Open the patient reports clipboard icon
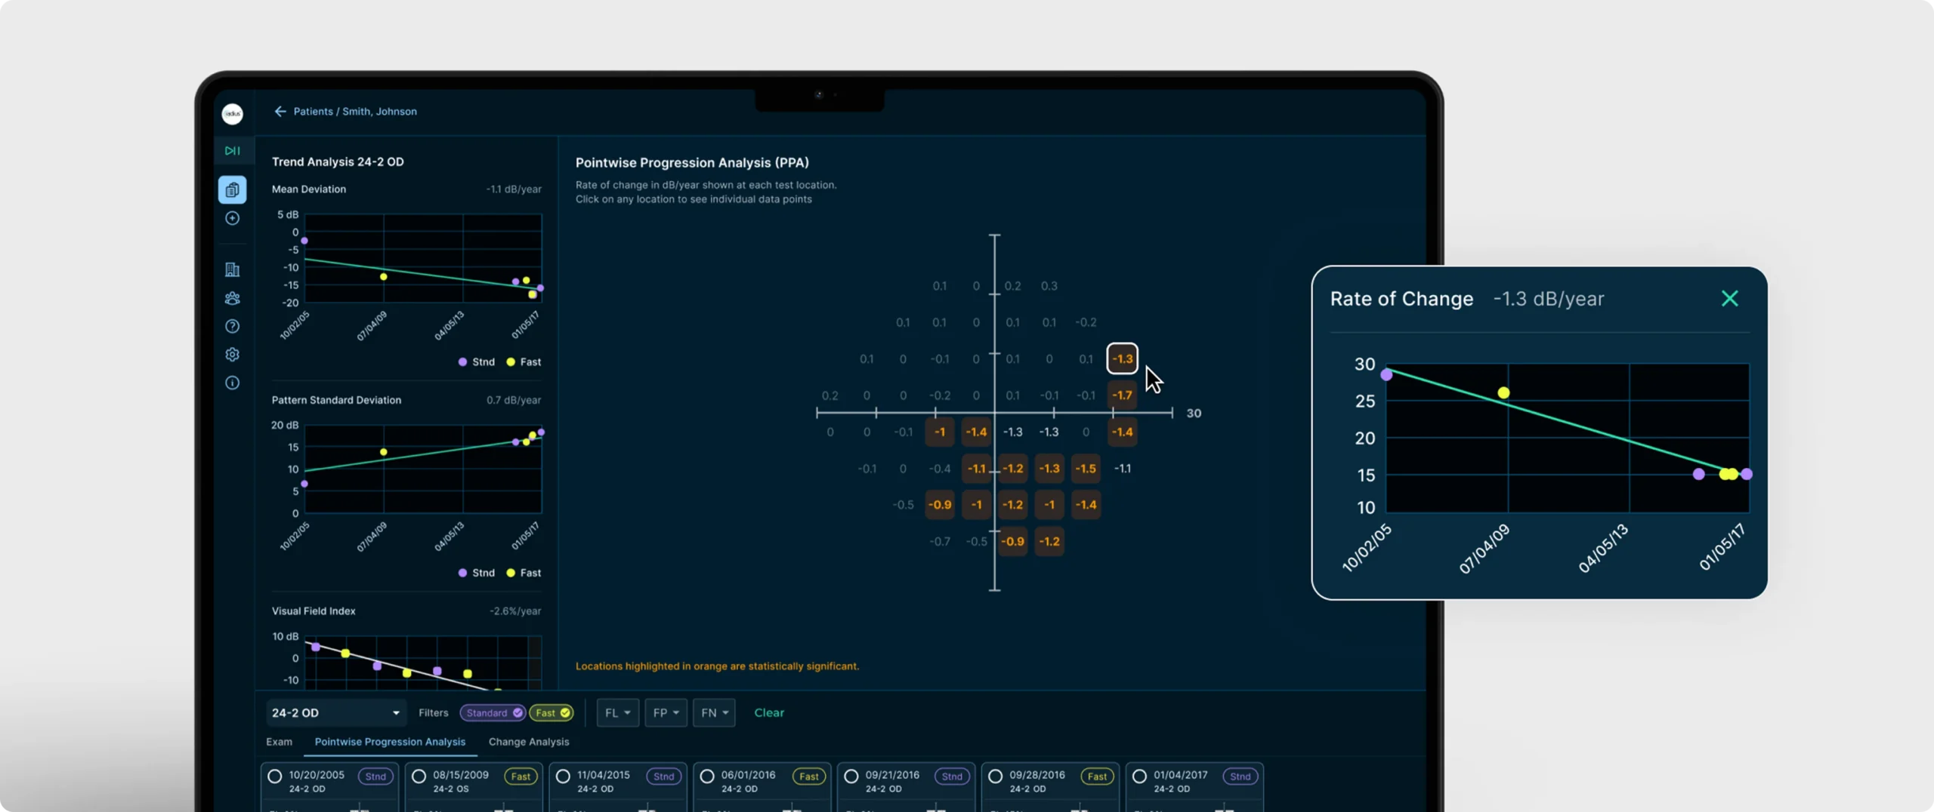The height and width of the screenshot is (812, 1934). (x=232, y=189)
